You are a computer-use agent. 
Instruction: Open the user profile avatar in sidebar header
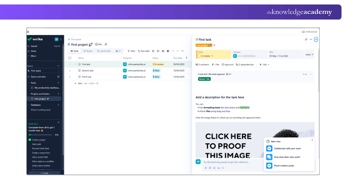tap(57, 39)
